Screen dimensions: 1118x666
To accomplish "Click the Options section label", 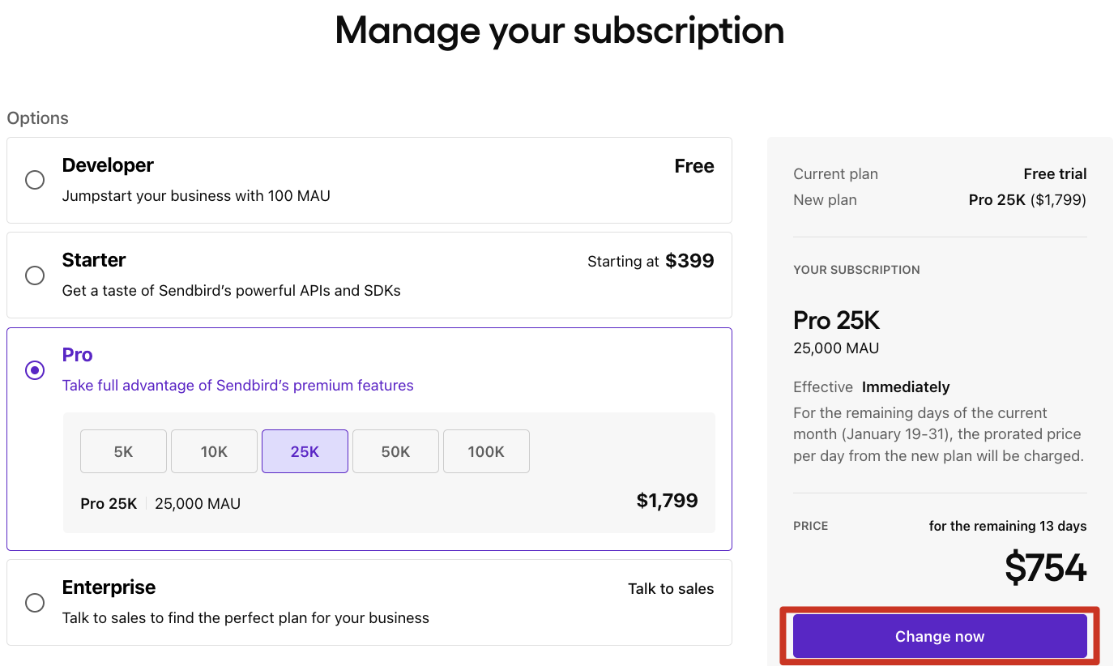I will pyautogui.click(x=37, y=117).
